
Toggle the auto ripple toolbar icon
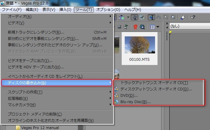121,17
